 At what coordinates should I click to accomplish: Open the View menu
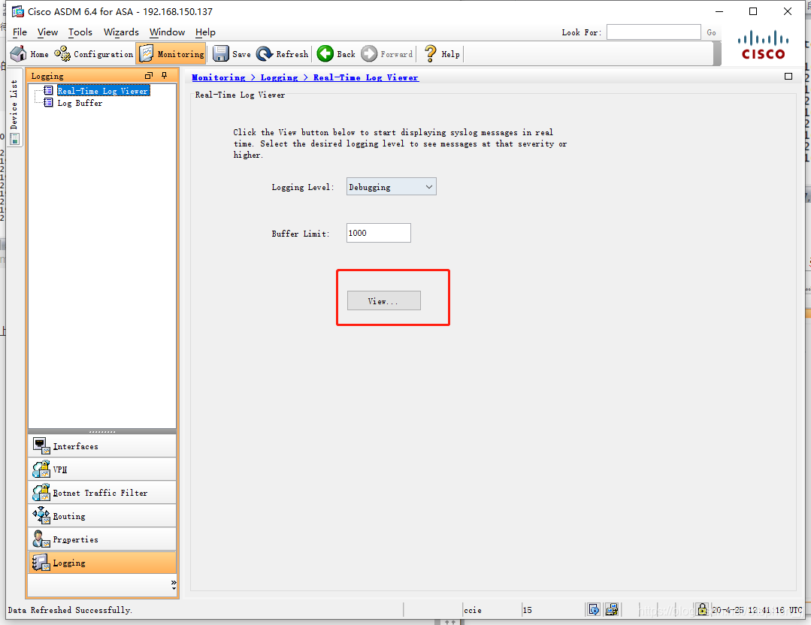(47, 32)
